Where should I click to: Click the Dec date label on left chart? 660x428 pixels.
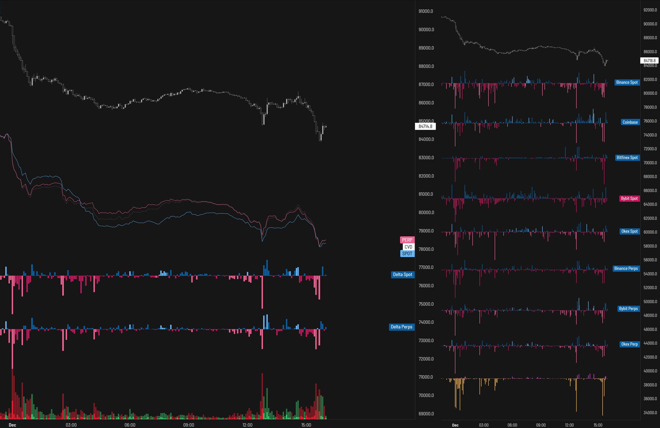[12, 425]
